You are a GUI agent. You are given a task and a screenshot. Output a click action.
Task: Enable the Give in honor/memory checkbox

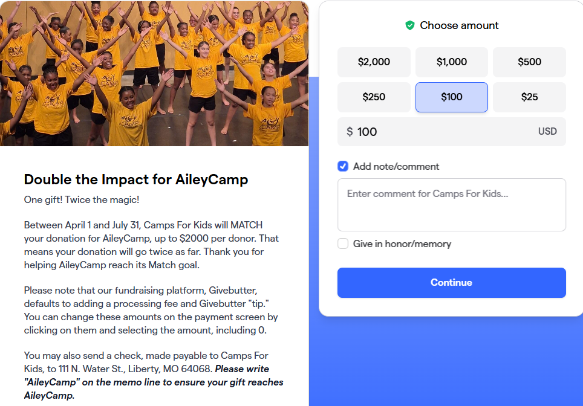click(343, 243)
